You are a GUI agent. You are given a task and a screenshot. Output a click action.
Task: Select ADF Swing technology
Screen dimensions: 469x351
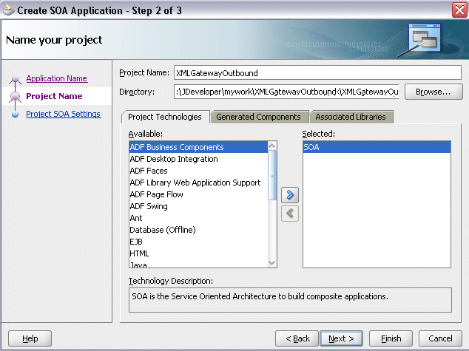pos(198,206)
